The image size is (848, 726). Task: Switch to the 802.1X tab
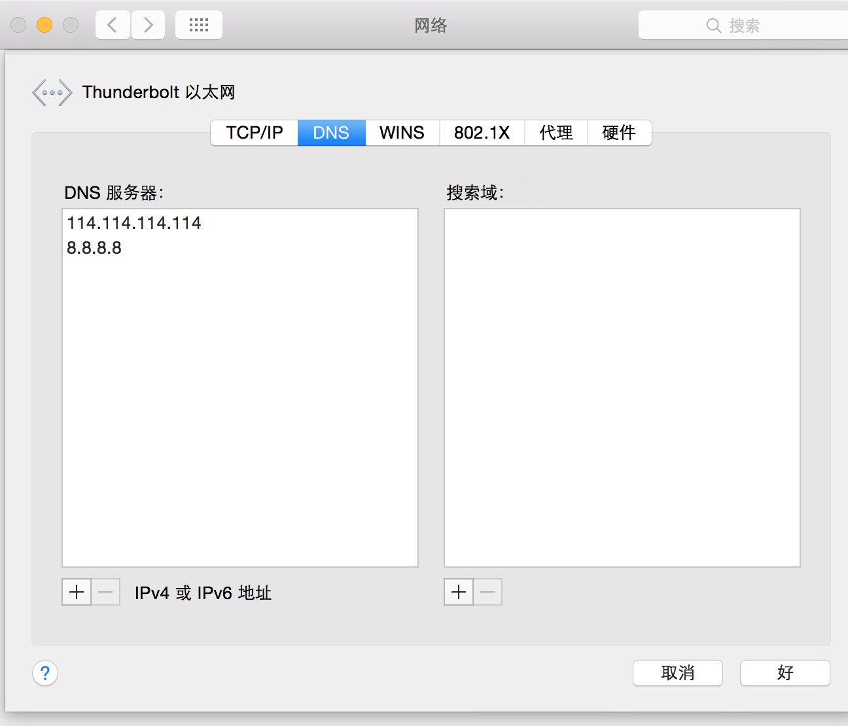(482, 133)
